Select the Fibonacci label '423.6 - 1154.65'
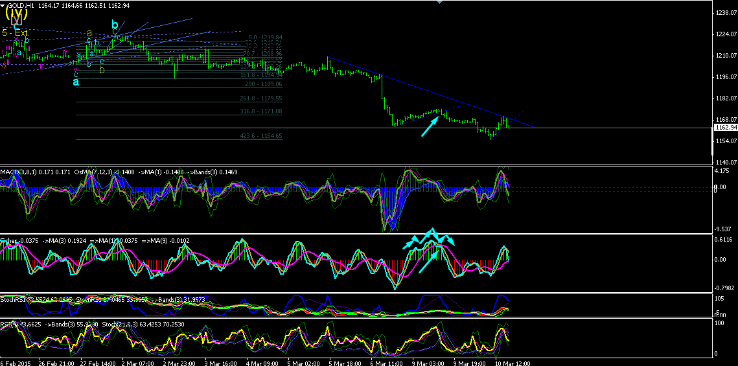 (x=261, y=136)
